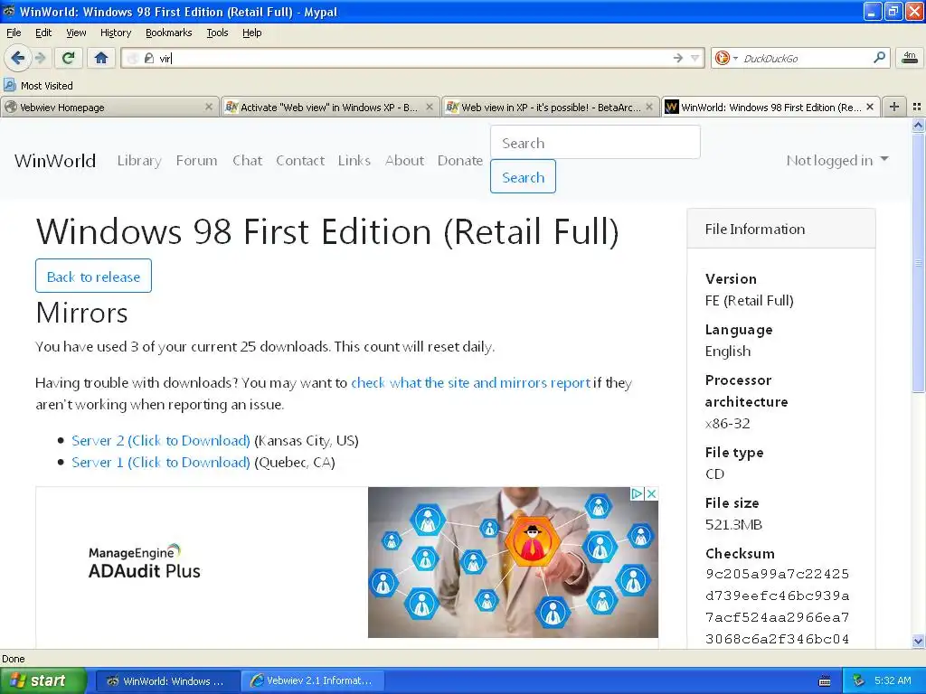Select the 521.3MB file size text

click(x=733, y=525)
